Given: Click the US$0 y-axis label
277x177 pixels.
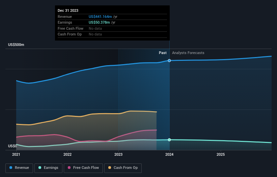Looking at the screenshot, I should (x=12, y=146).
